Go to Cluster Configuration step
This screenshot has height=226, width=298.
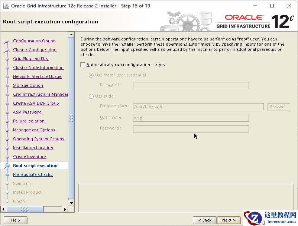coord(35,50)
